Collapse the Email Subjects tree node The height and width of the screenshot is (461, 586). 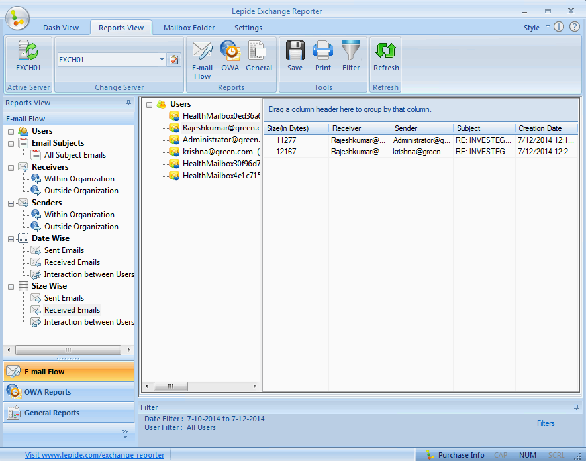pos(11,144)
